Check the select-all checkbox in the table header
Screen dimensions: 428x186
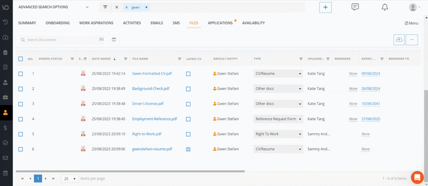20,59
